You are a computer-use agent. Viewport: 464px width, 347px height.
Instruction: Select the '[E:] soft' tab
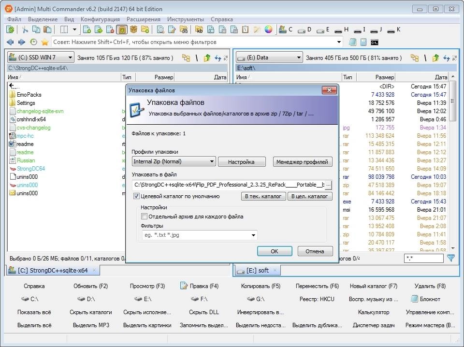(258, 270)
